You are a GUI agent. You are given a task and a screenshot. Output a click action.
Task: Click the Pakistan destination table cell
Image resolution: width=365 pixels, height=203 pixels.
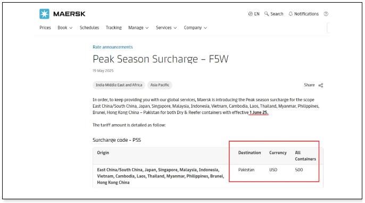coord(246,170)
